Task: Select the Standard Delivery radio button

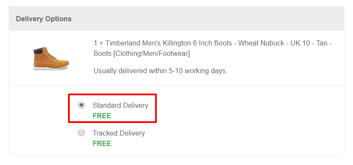Action: pyautogui.click(x=81, y=105)
